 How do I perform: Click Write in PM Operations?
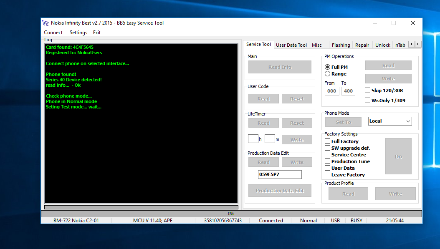[388, 79]
